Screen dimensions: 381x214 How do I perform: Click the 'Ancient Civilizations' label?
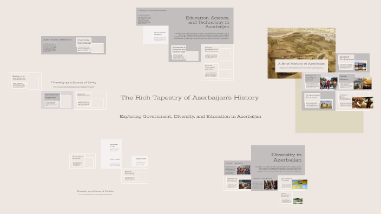[x=346, y=58]
